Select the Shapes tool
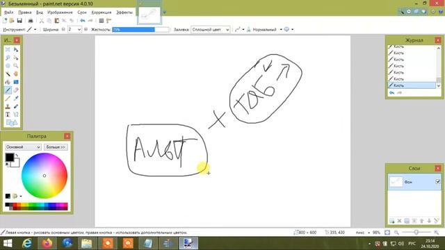This screenshot has height=250, width=445. (12, 123)
